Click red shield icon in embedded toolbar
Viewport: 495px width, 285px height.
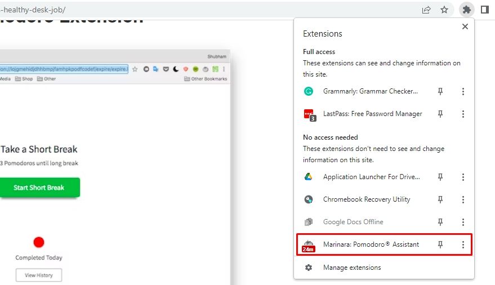coord(186,69)
